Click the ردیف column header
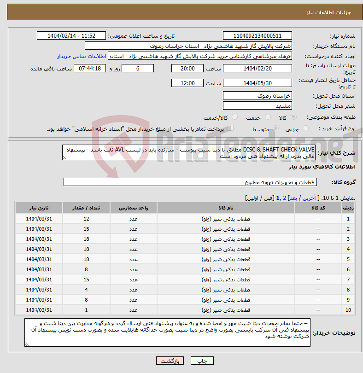363x373 pixels. tap(348, 208)
